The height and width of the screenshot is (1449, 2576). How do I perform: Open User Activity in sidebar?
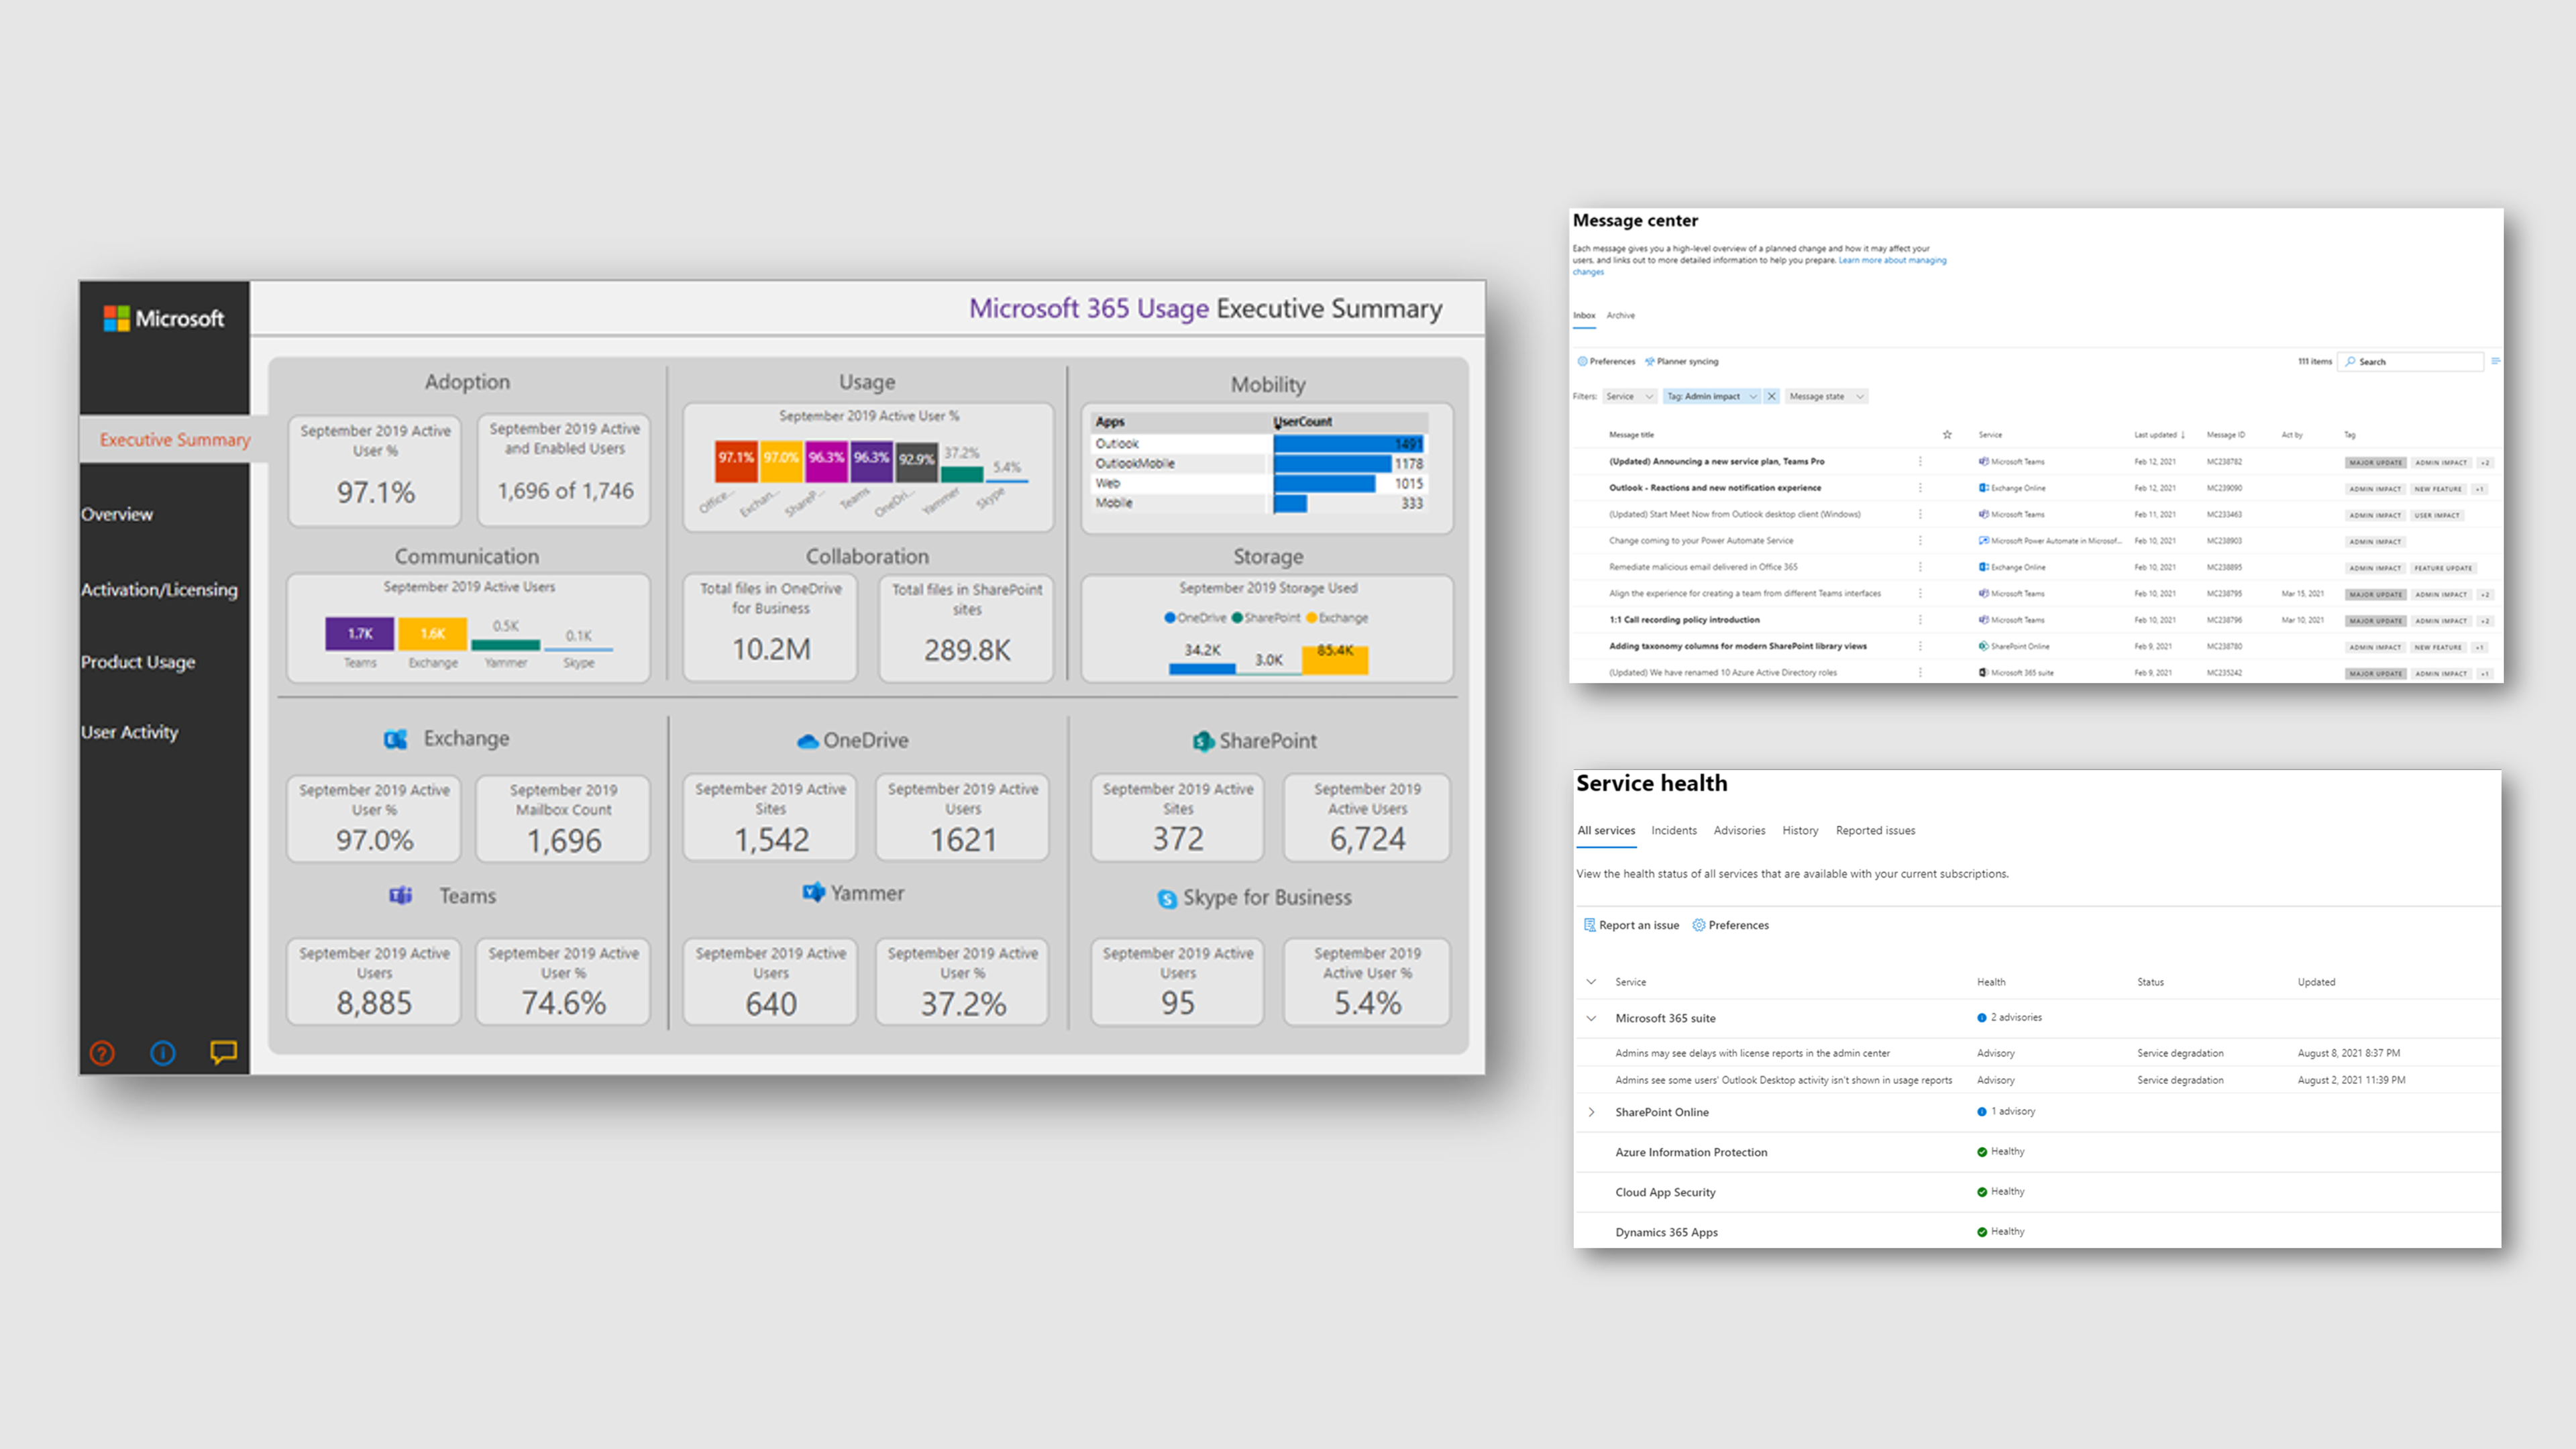pos(130,732)
